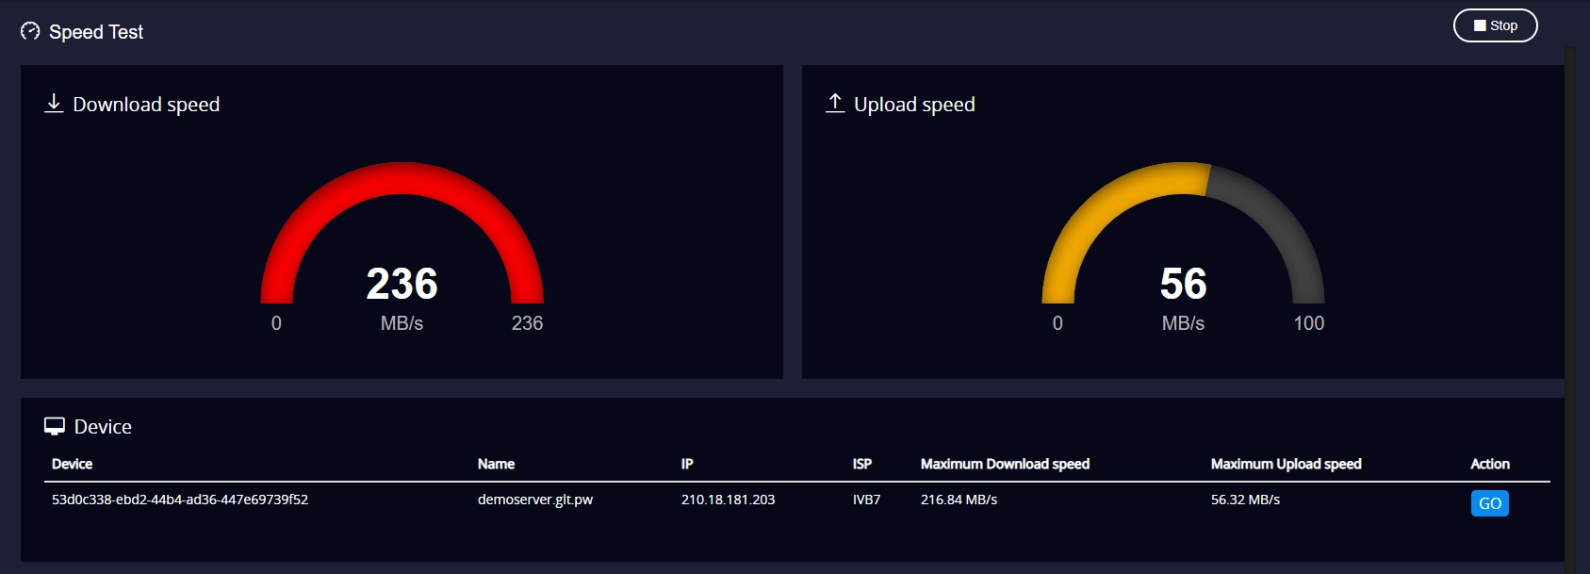Click the Stop button
Viewport: 1590px width, 574px height.
1495,25
